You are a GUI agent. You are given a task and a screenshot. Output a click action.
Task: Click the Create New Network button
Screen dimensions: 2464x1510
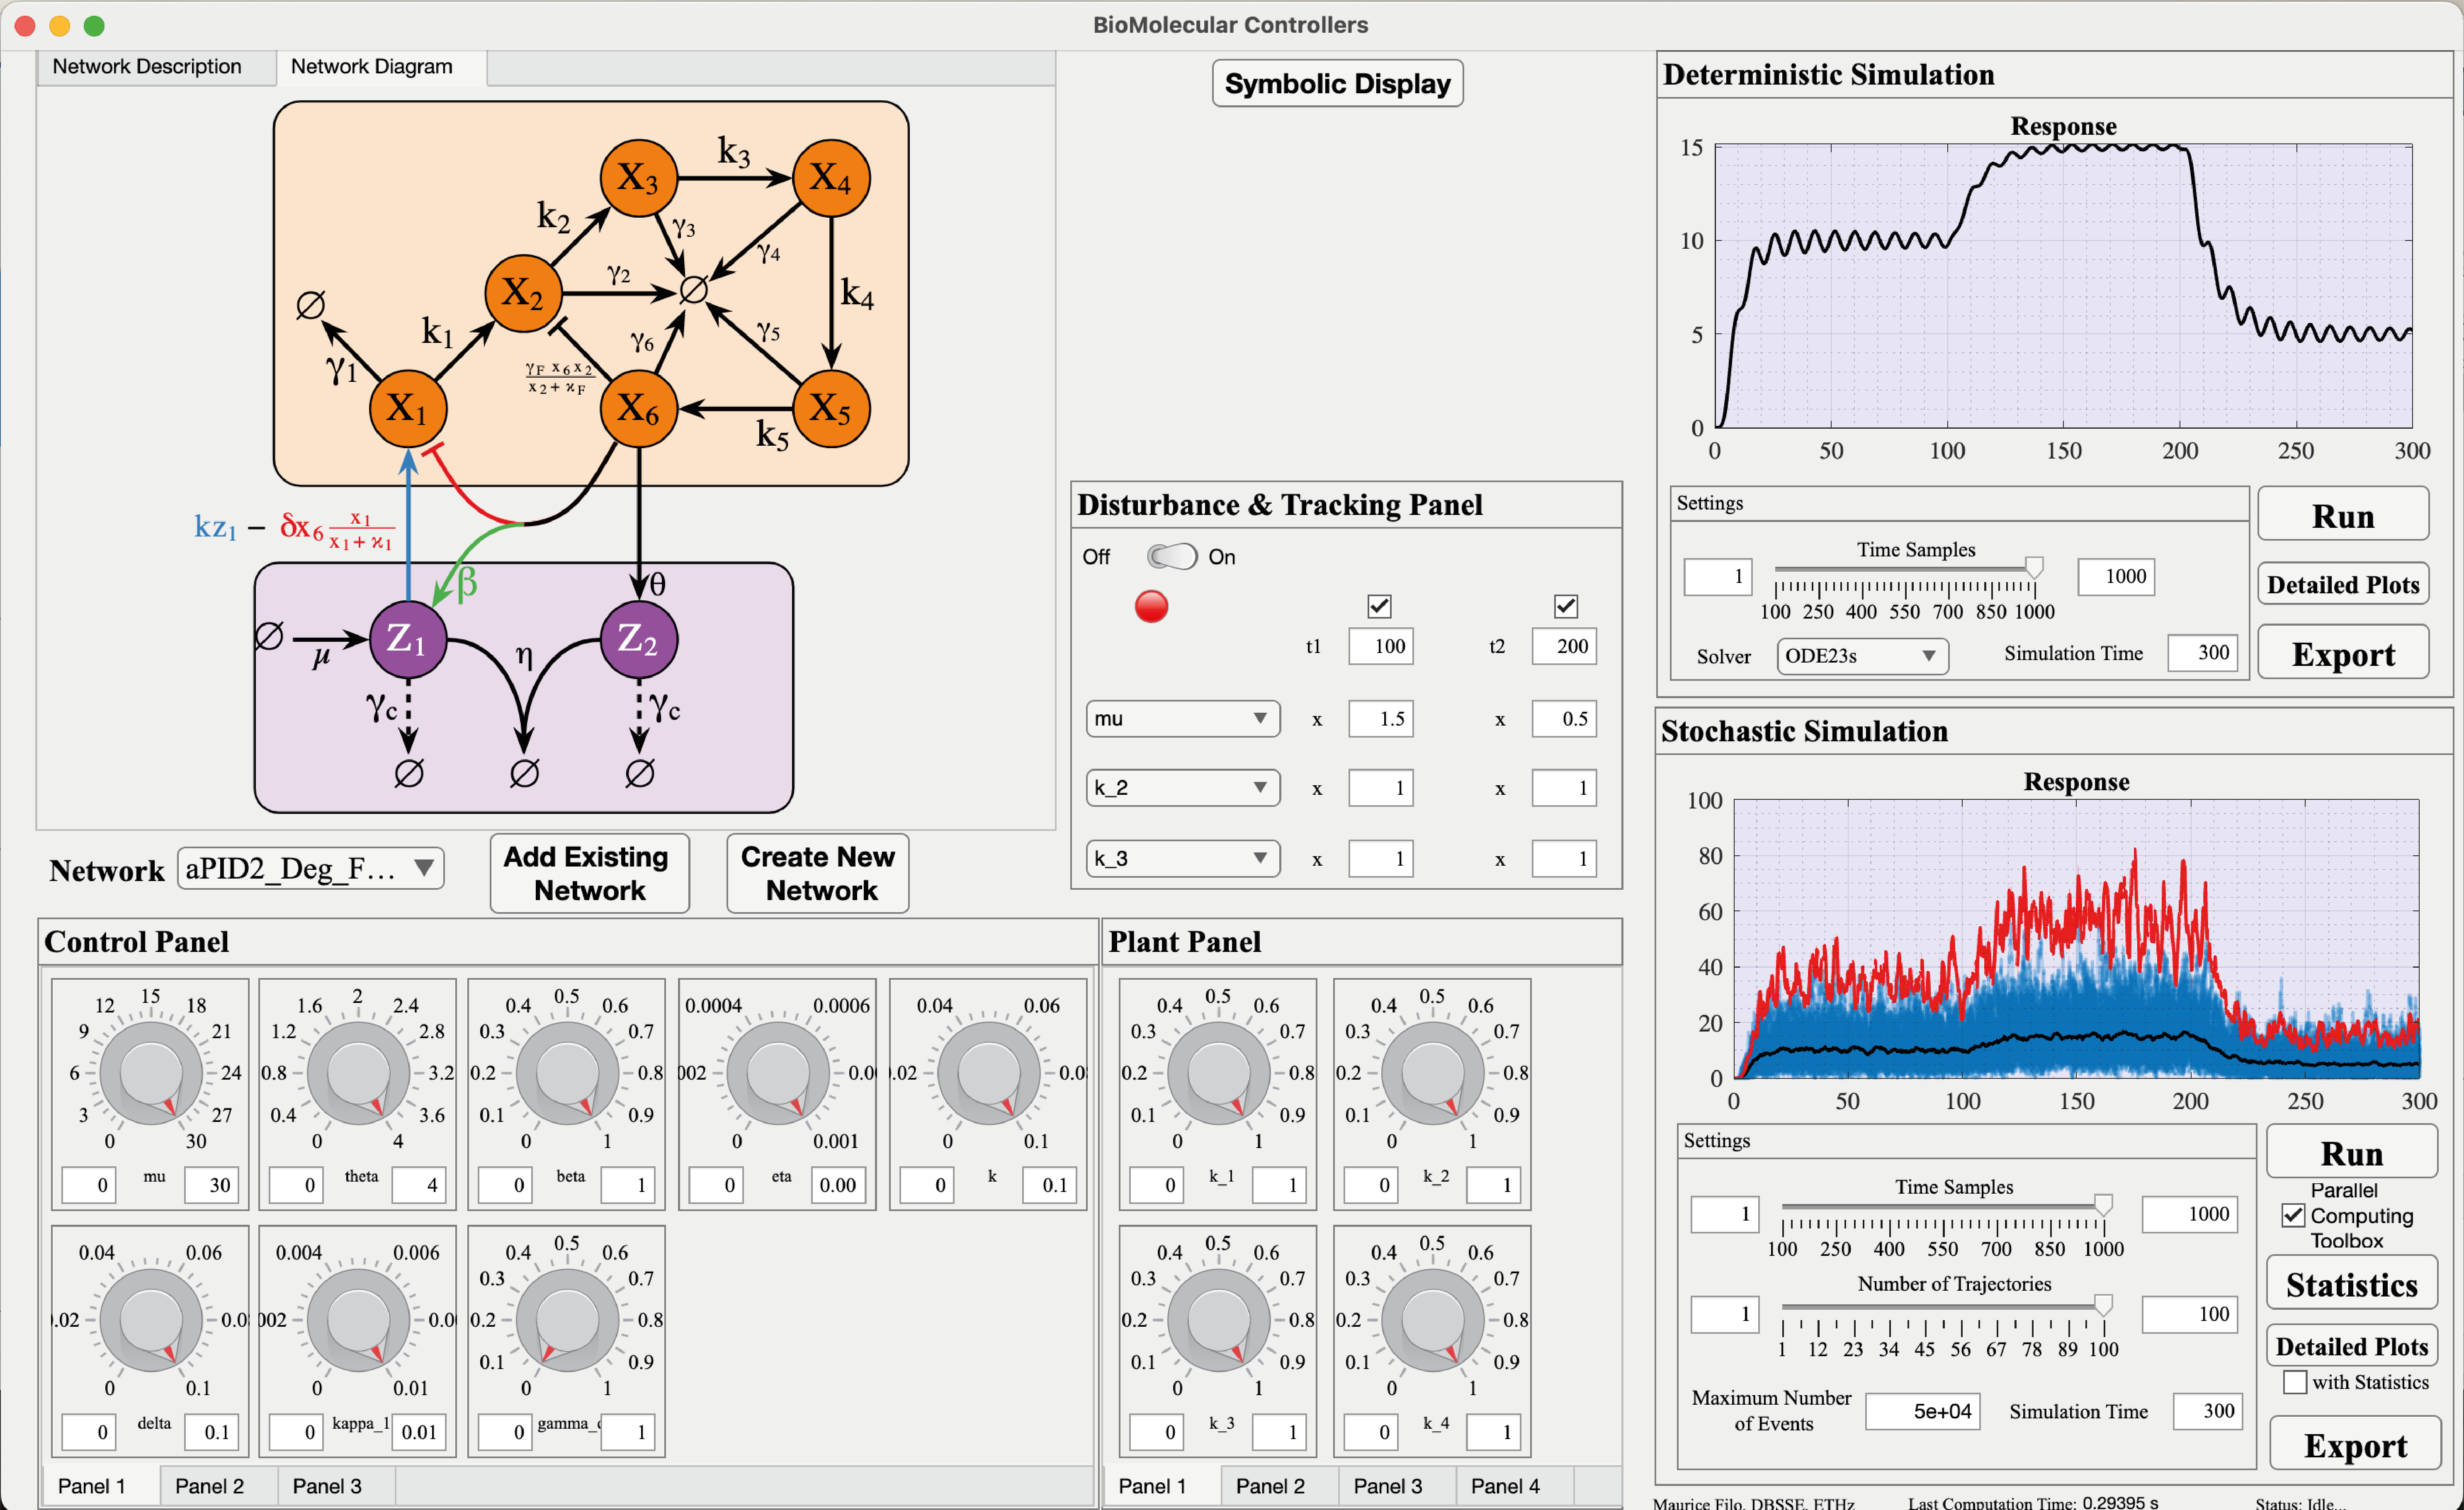click(818, 873)
